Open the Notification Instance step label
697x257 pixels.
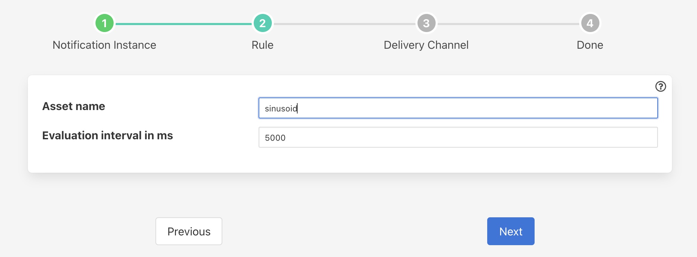click(x=104, y=45)
